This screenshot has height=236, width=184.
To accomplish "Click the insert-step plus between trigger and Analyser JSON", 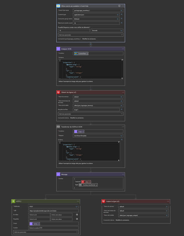I will pos(90,44).
